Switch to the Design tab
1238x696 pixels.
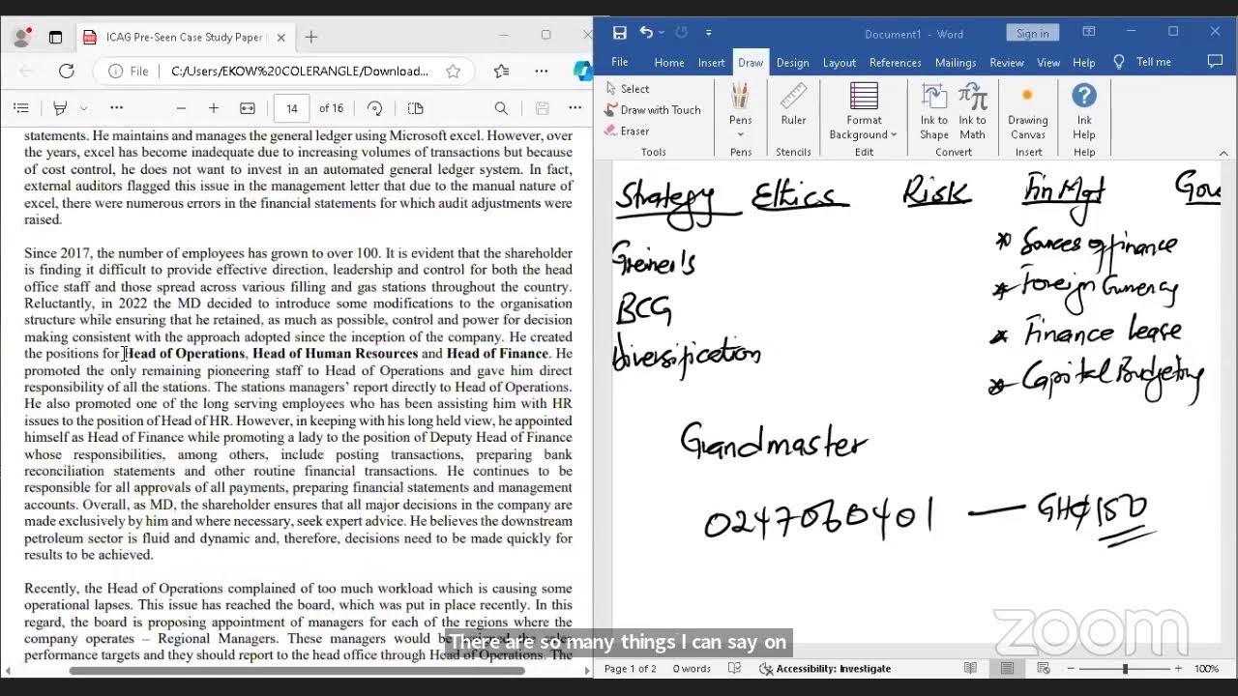point(792,62)
